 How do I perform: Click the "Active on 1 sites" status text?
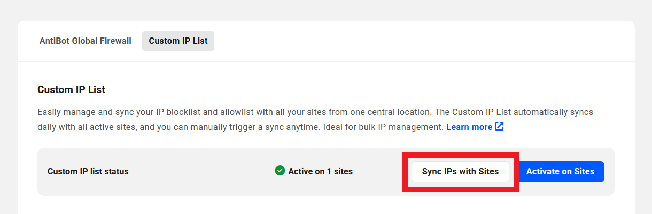[x=320, y=172]
